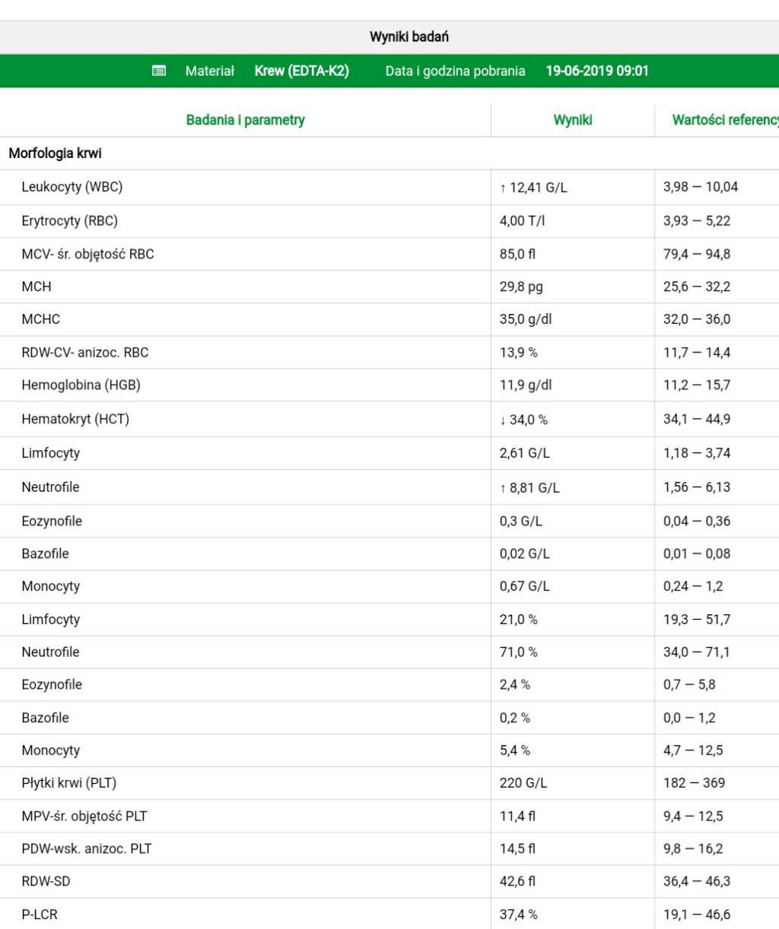The image size is (779, 929).
Task: Click the up arrow next to 12,41 G/L
Action: (503, 188)
